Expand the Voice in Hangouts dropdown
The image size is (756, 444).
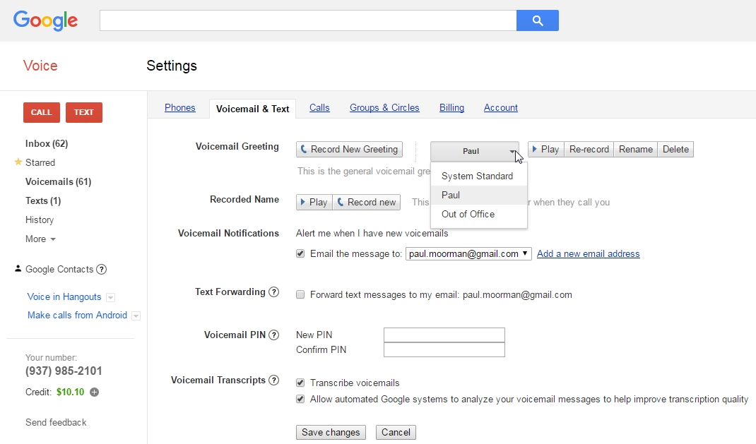pyautogui.click(x=110, y=296)
